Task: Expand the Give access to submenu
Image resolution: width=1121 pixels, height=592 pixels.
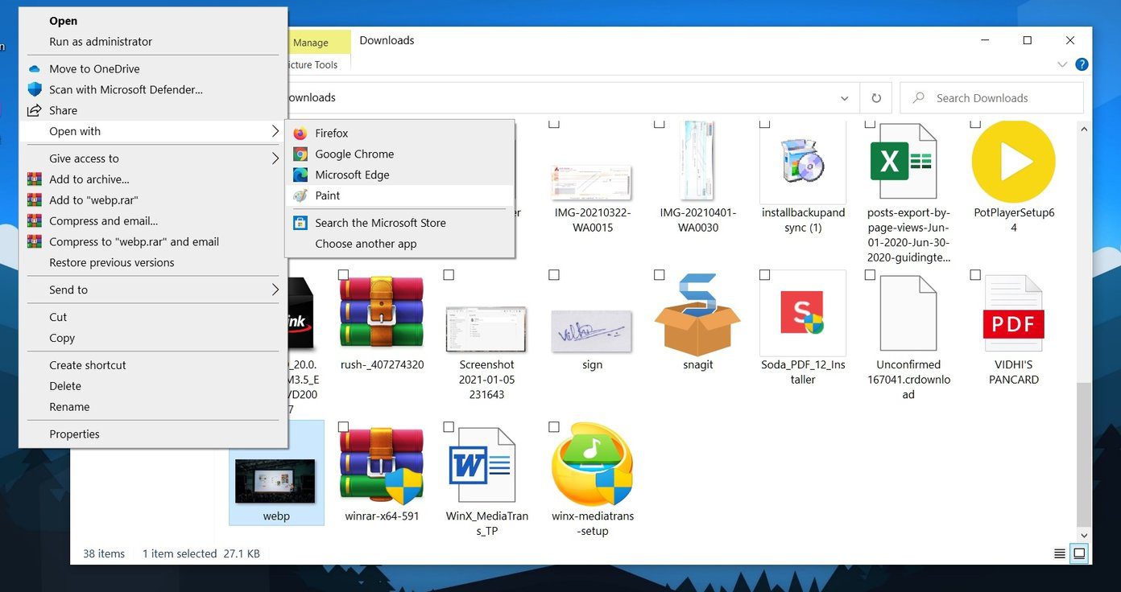Action: pos(153,158)
